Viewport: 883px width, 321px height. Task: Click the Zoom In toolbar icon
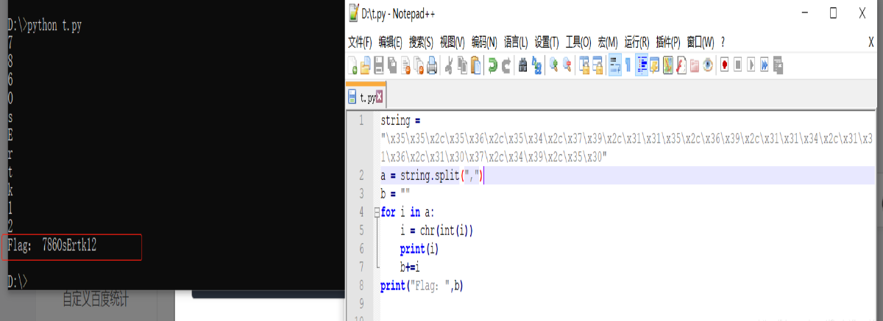pyautogui.click(x=553, y=65)
